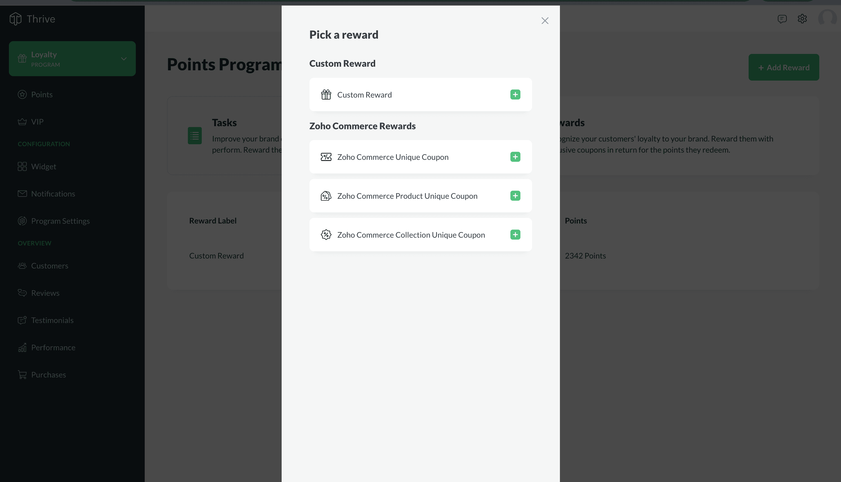The width and height of the screenshot is (841, 482).
Task: Add the Zoho Commerce Unique Coupon reward
Action: click(515, 157)
